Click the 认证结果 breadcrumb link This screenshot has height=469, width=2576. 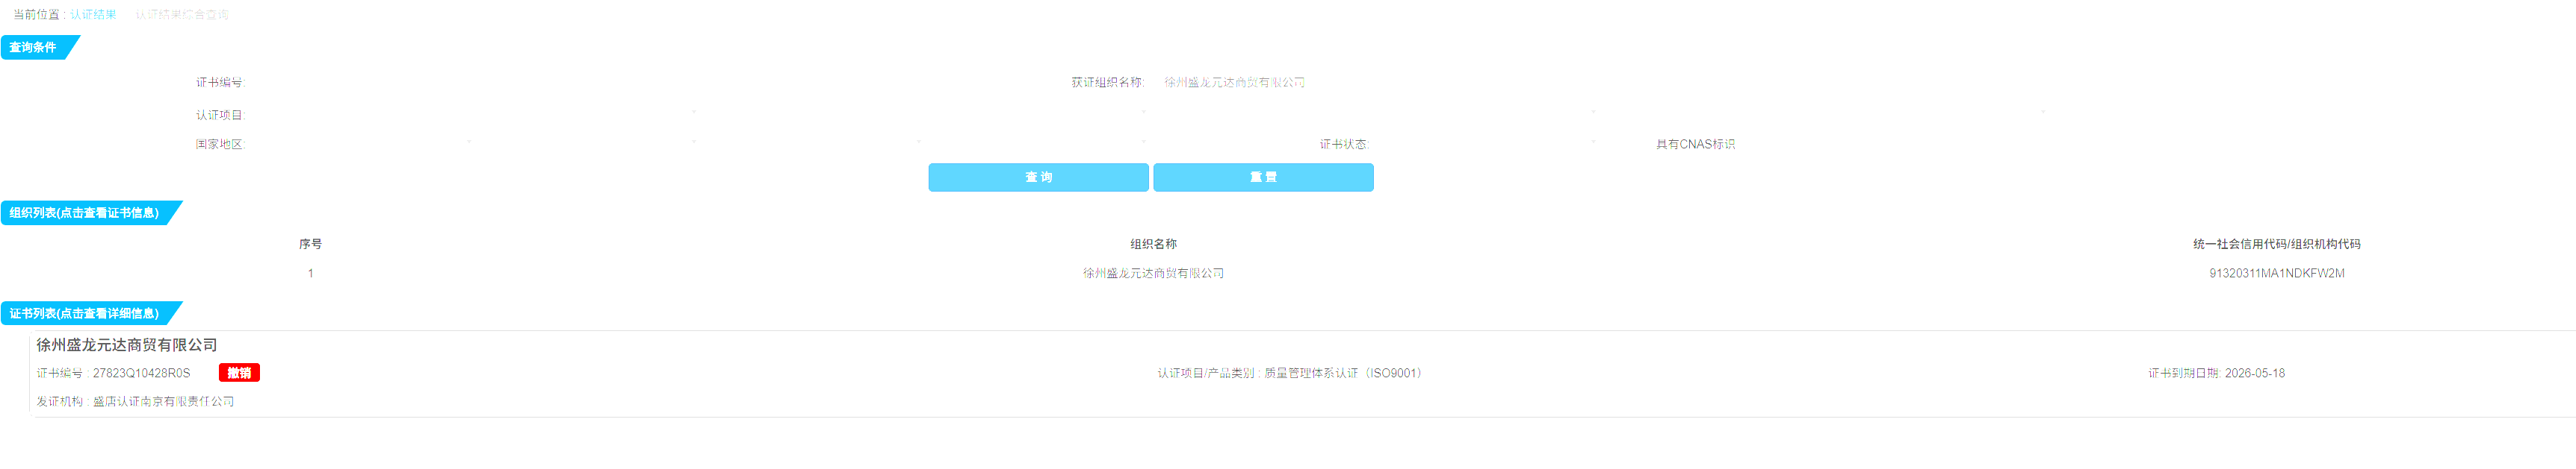pos(93,15)
